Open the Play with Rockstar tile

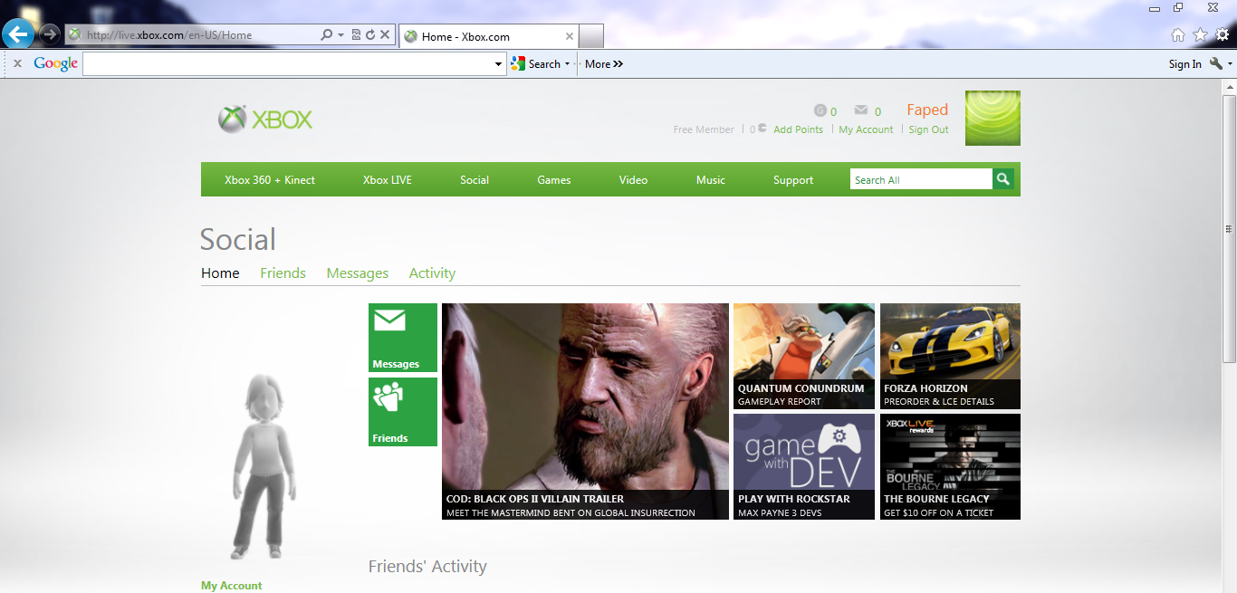coord(804,466)
